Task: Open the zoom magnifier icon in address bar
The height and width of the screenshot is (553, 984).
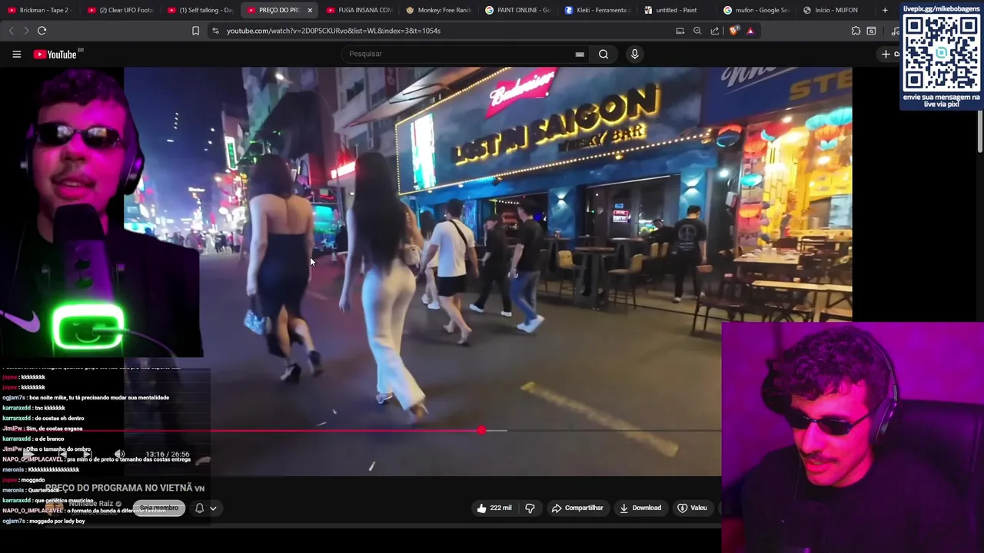Action: pyautogui.click(x=697, y=31)
